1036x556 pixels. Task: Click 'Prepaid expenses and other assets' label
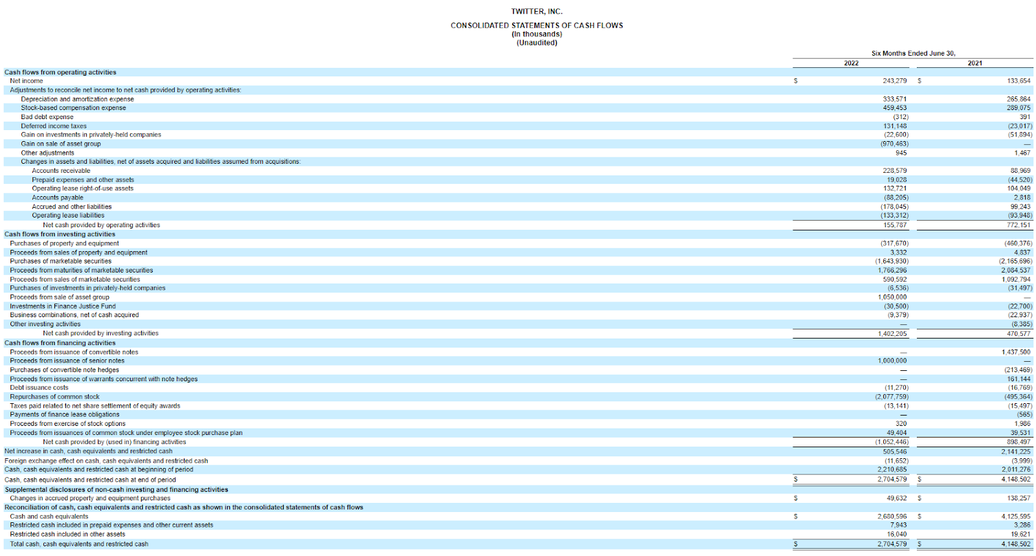pos(83,180)
